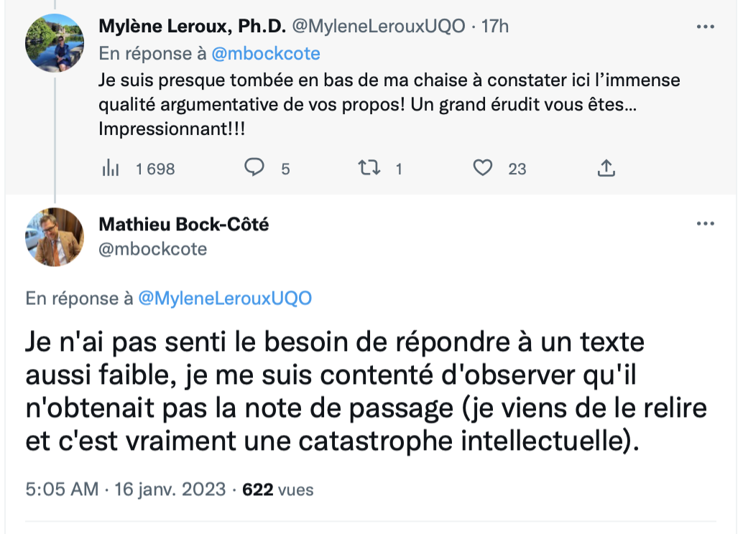Open Mylène Leroux, Ph.D. display name

pos(193,26)
